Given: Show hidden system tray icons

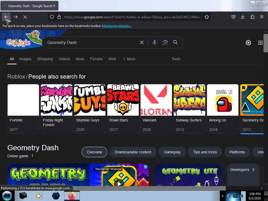Looking at the screenshot, I should coord(222,196).
